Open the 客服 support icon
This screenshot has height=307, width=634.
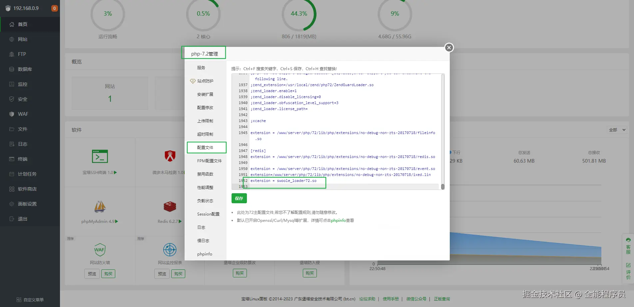628,240
